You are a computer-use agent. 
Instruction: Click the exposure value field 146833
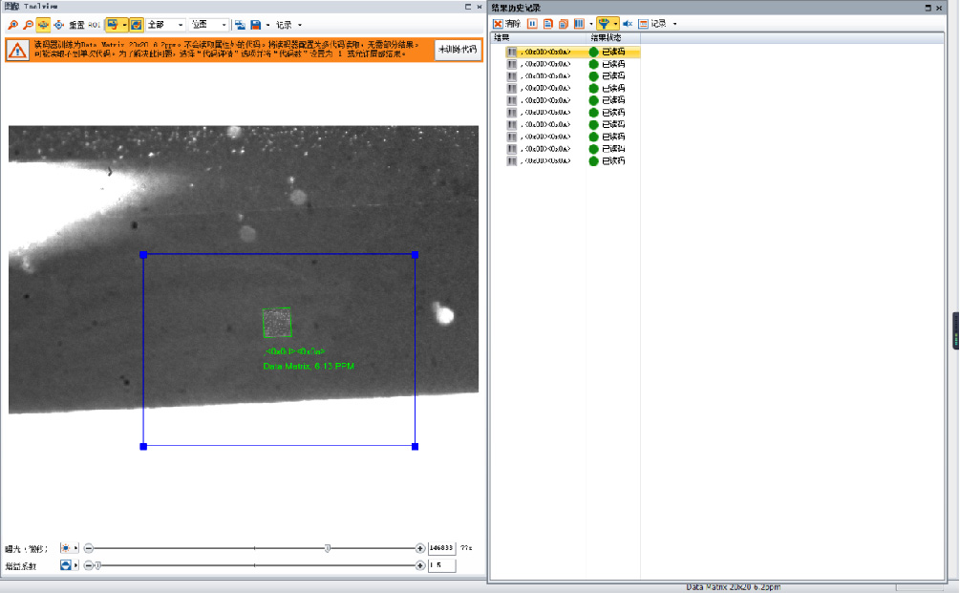point(441,548)
